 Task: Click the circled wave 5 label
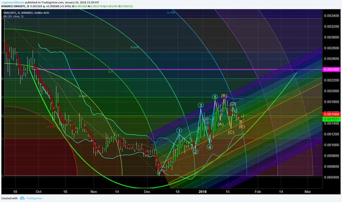point(215,97)
